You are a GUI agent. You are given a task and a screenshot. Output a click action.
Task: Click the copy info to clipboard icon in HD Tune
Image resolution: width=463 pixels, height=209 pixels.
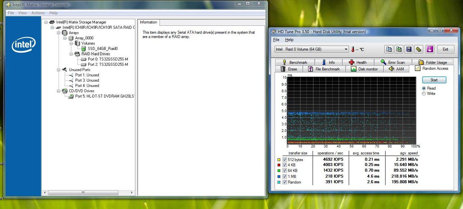click(x=389, y=49)
